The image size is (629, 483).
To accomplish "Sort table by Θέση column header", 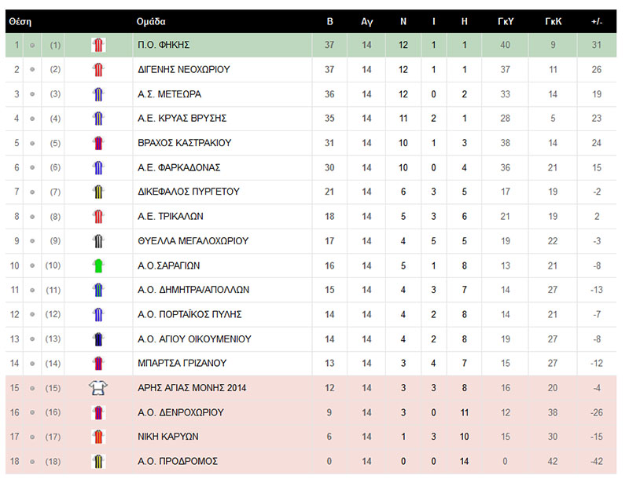I will point(19,22).
